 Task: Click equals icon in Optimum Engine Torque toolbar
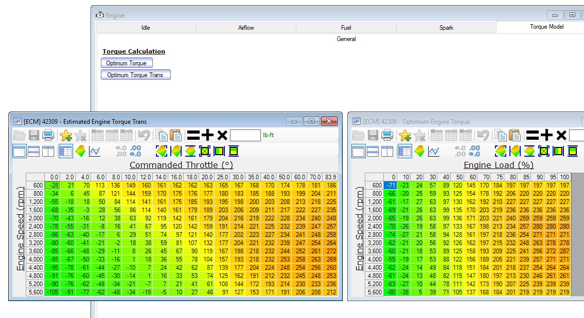(x=533, y=135)
